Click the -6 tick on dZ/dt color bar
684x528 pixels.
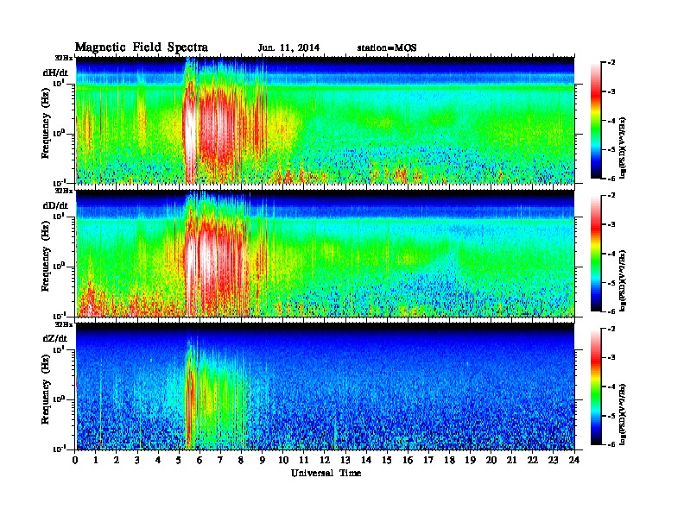pos(611,445)
